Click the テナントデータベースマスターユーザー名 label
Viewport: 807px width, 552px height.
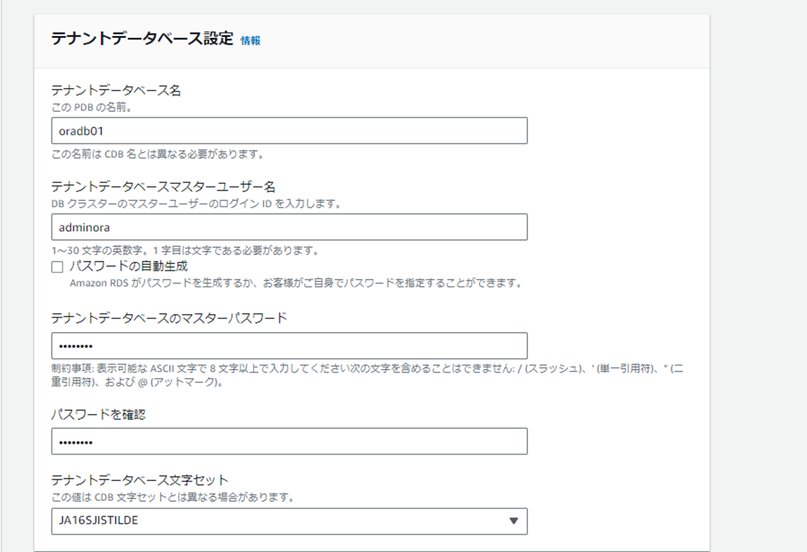point(164,187)
